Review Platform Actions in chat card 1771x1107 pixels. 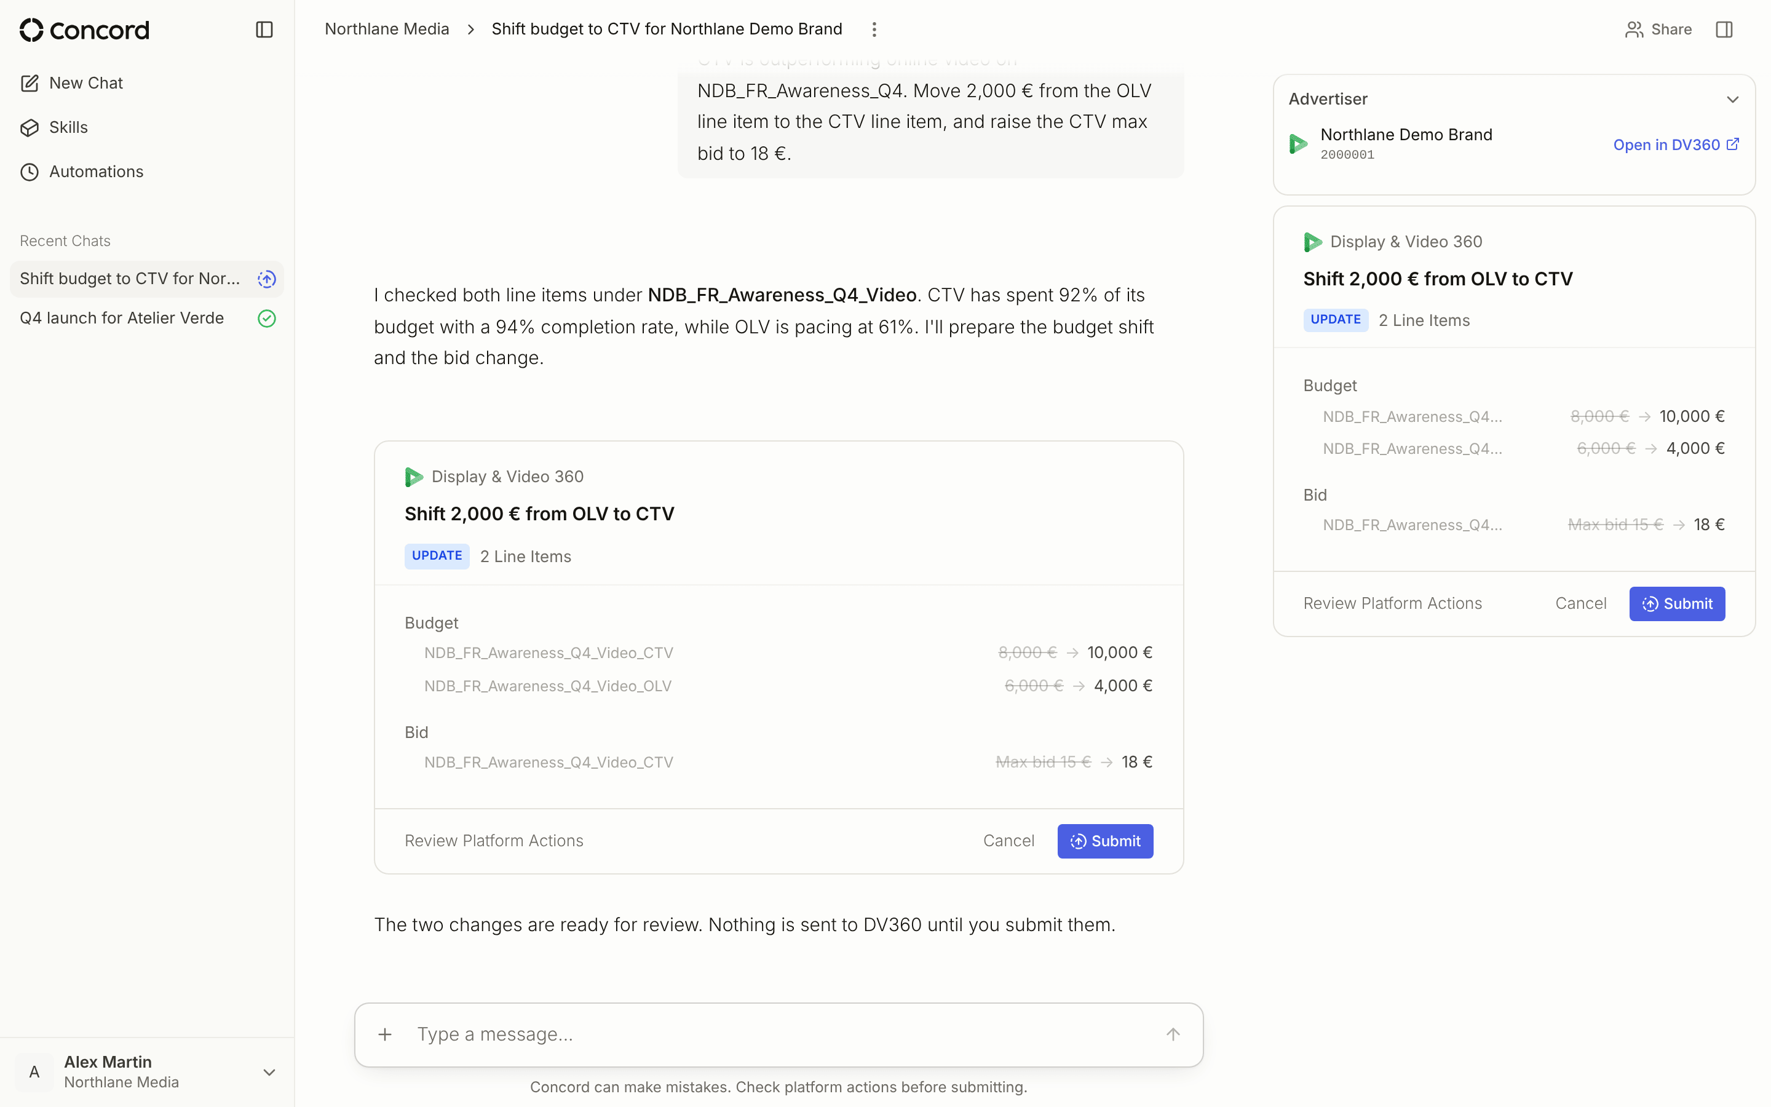click(494, 841)
